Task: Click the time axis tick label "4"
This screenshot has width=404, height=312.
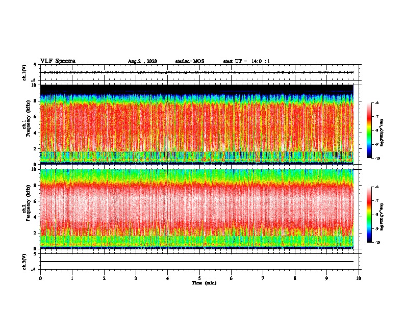Action: [x=168, y=278]
